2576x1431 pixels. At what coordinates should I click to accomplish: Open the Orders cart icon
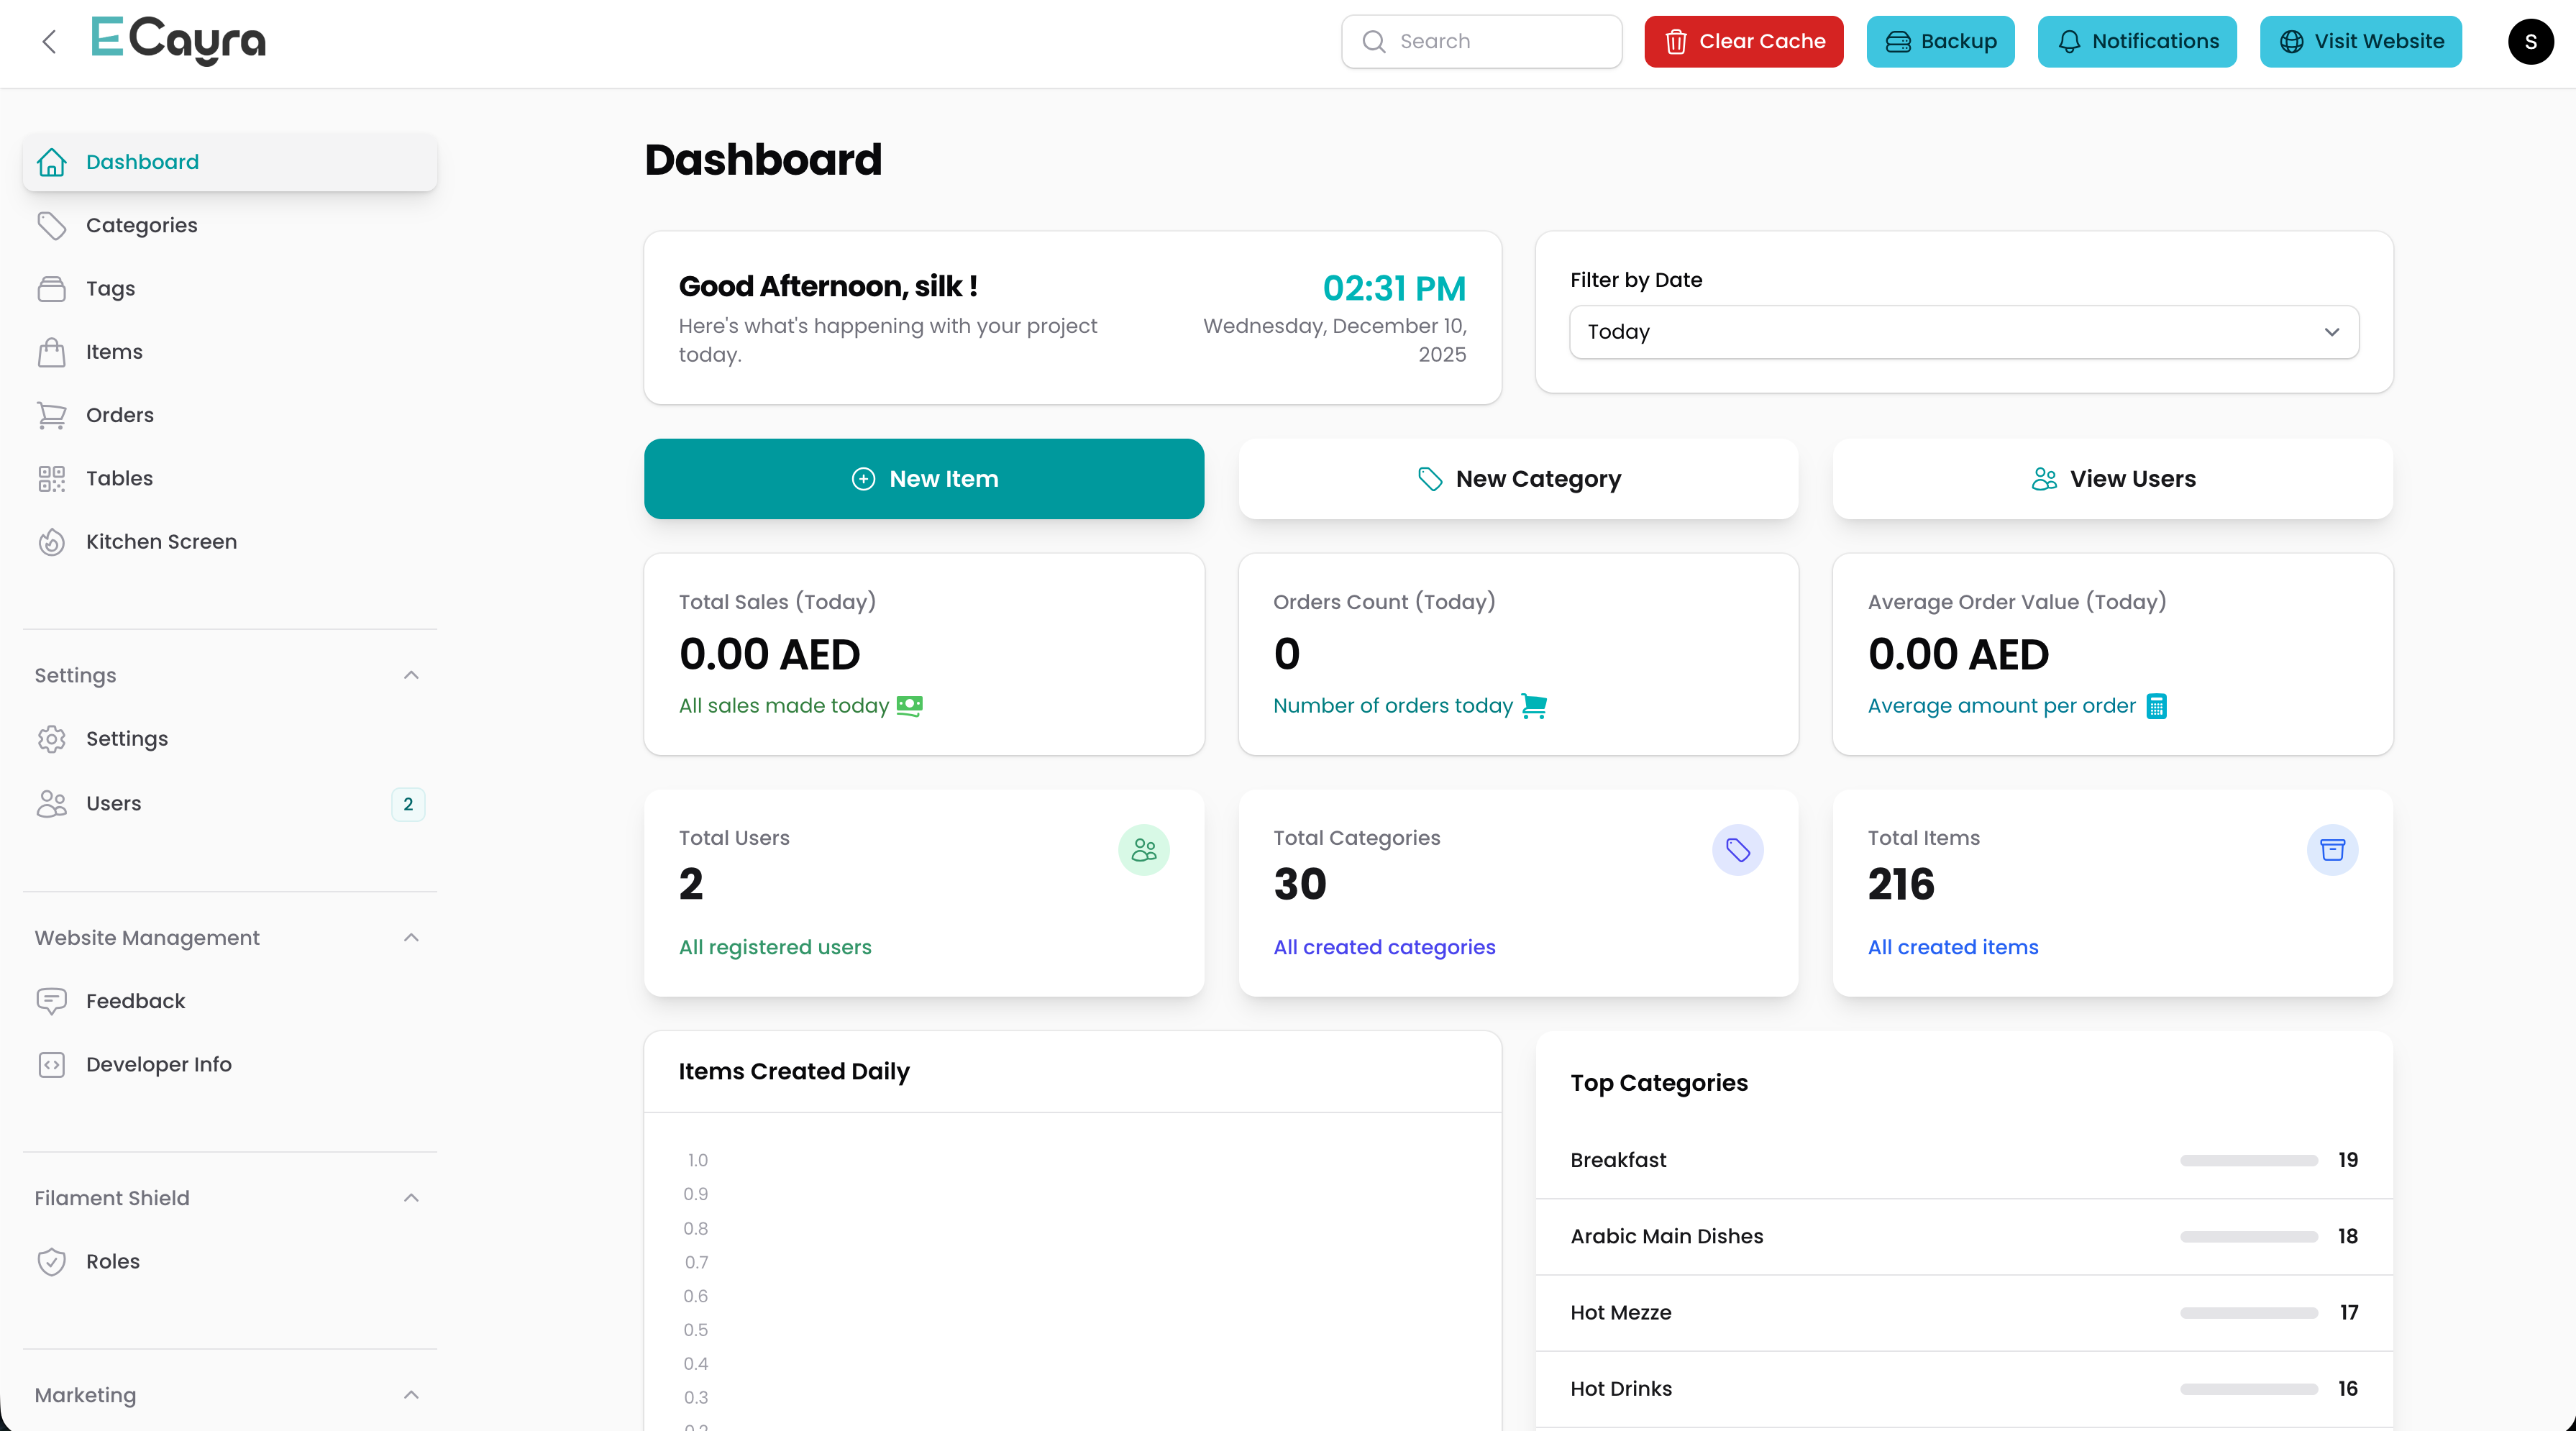[x=52, y=415]
